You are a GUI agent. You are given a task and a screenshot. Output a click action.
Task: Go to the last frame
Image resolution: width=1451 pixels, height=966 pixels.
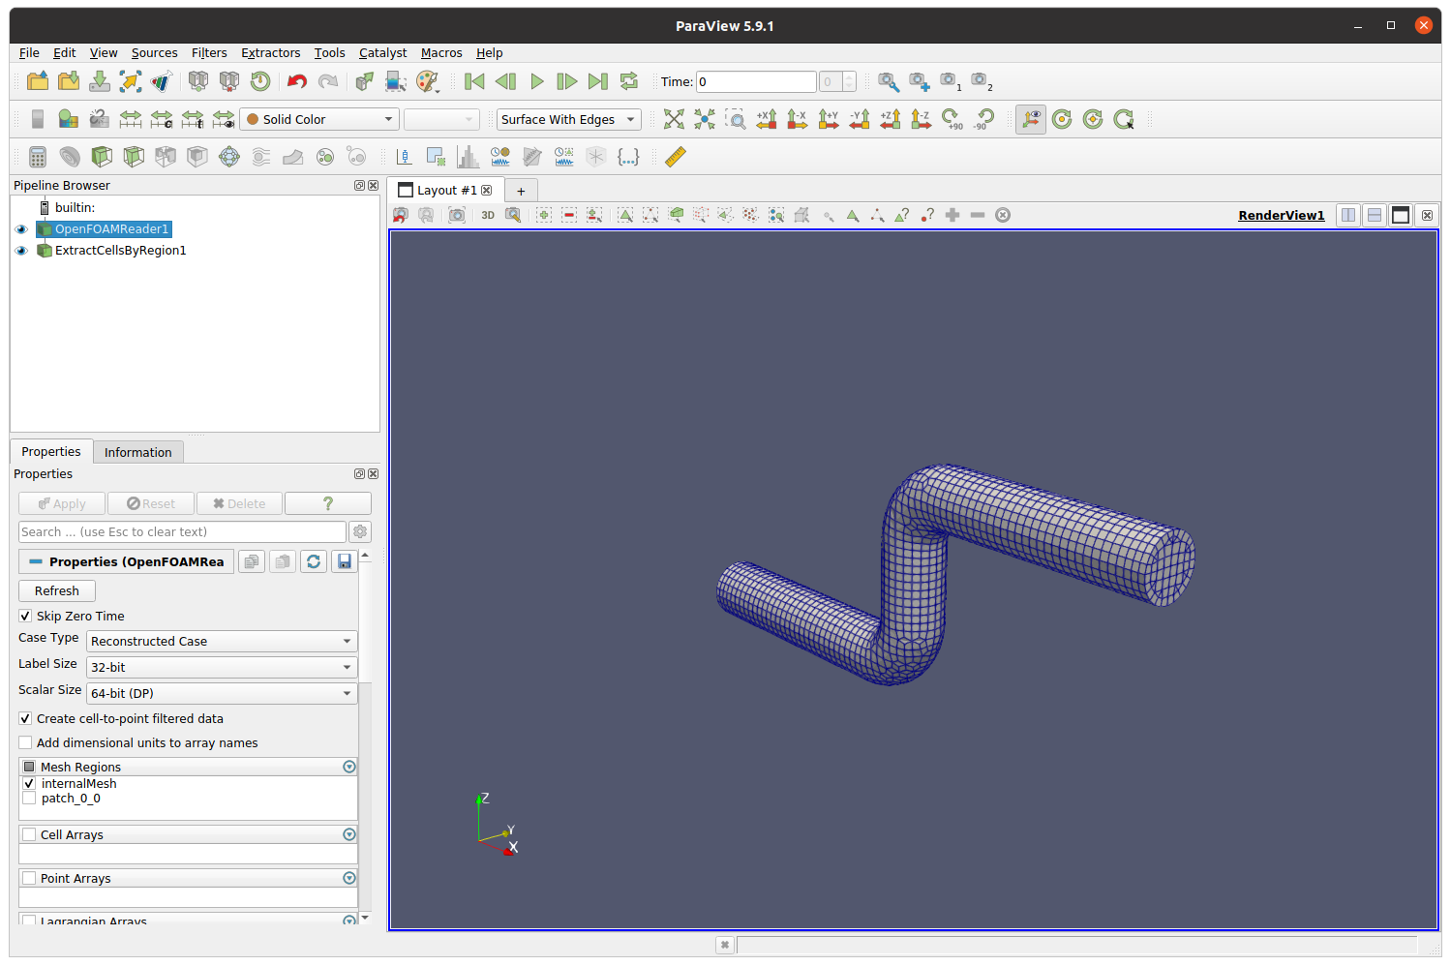(599, 81)
